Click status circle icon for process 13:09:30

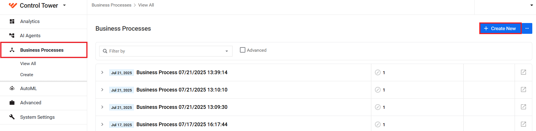pyautogui.click(x=378, y=107)
